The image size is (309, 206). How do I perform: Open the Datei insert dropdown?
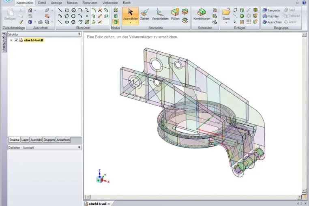pos(226,23)
